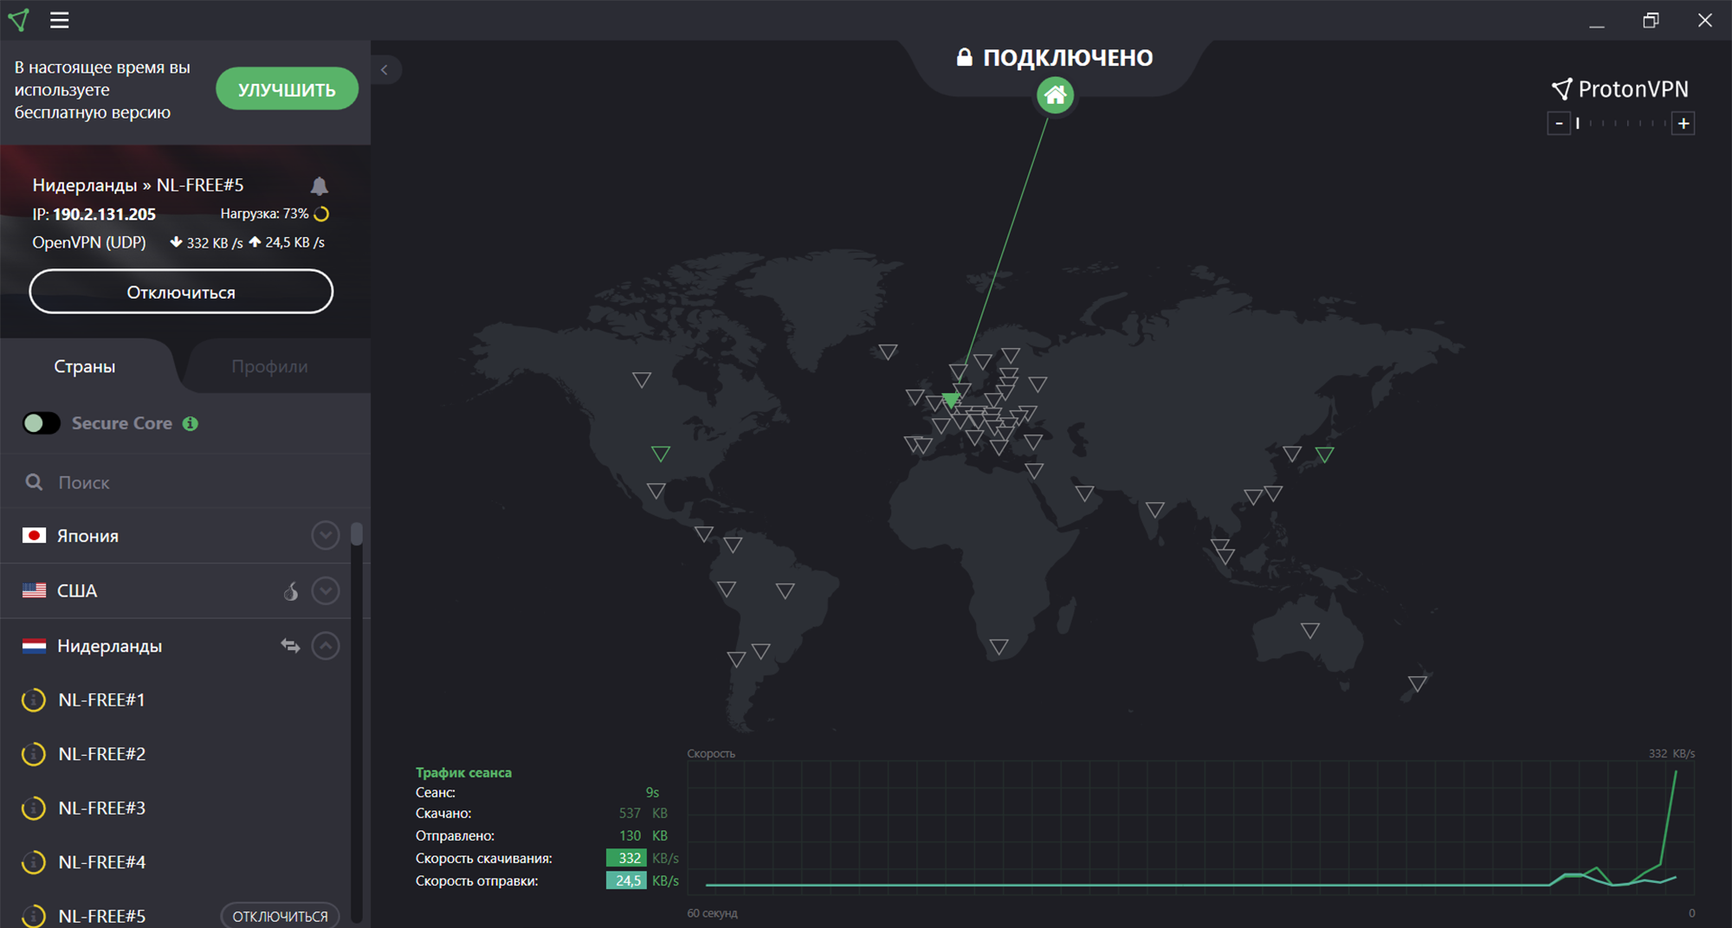Click the Canada server map marker
Viewport: 1732px width, 928px height.
click(642, 379)
